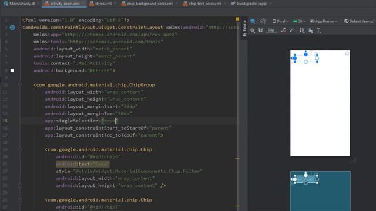Jump to the warning stripe mark near line 21
Image resolution: width=376 pixels, height=211 pixels.
point(237,158)
